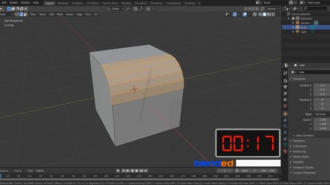The height and width of the screenshot is (185, 330).
Task: Switch to Sculpting workspace tab
Action: coord(77,3)
